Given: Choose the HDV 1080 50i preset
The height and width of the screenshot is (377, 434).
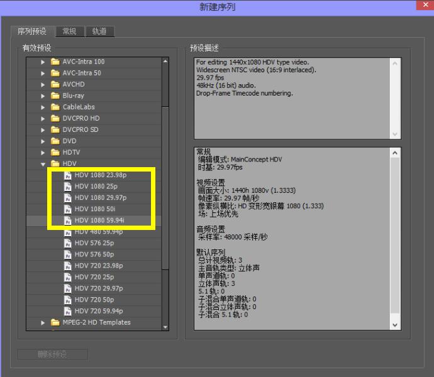Looking at the screenshot, I should 95,209.
